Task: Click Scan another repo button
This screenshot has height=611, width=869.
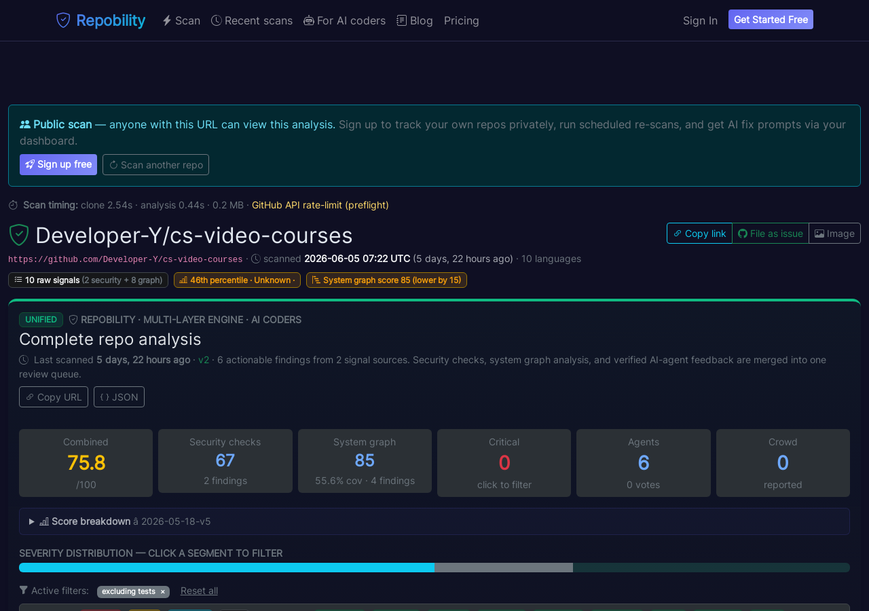Action: [155, 164]
